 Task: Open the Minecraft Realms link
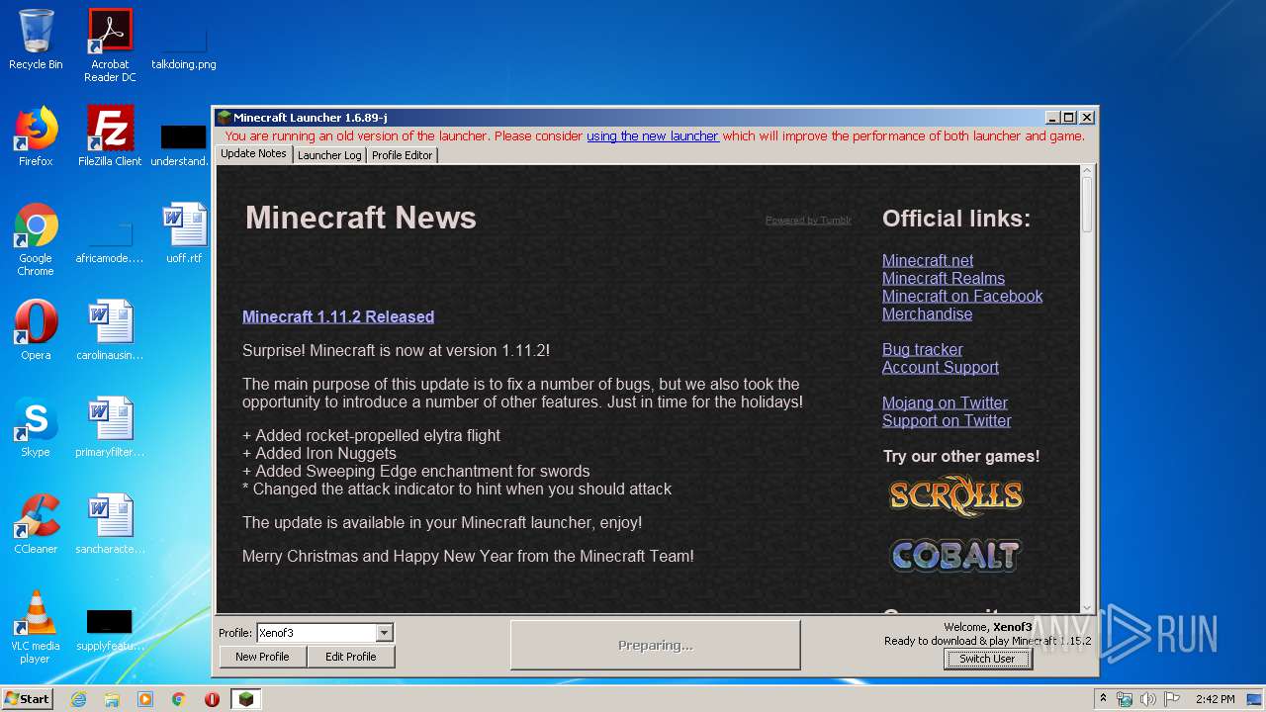944,278
